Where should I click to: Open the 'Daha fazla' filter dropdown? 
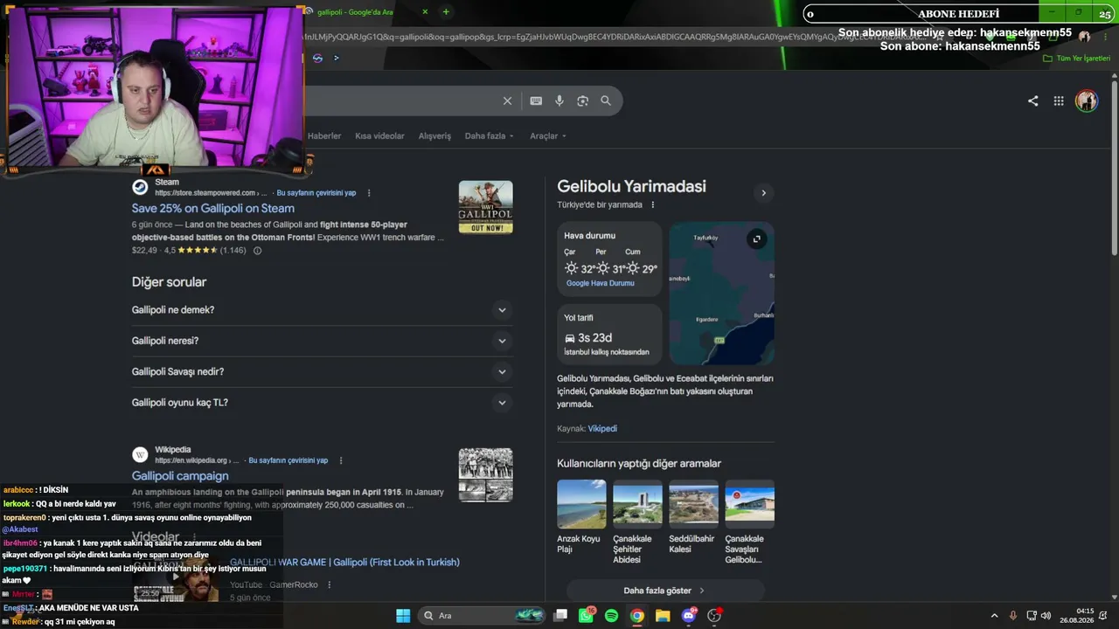(x=490, y=136)
